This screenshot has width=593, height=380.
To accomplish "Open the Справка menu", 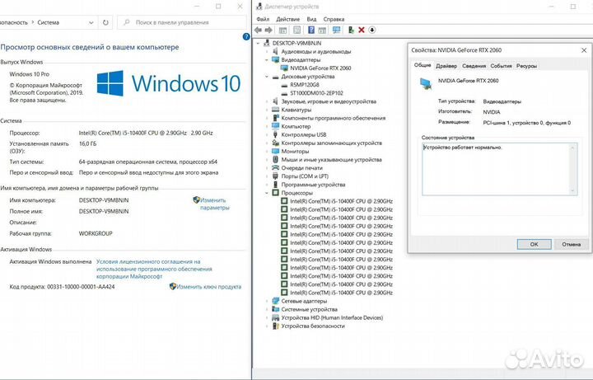I will point(334,19).
